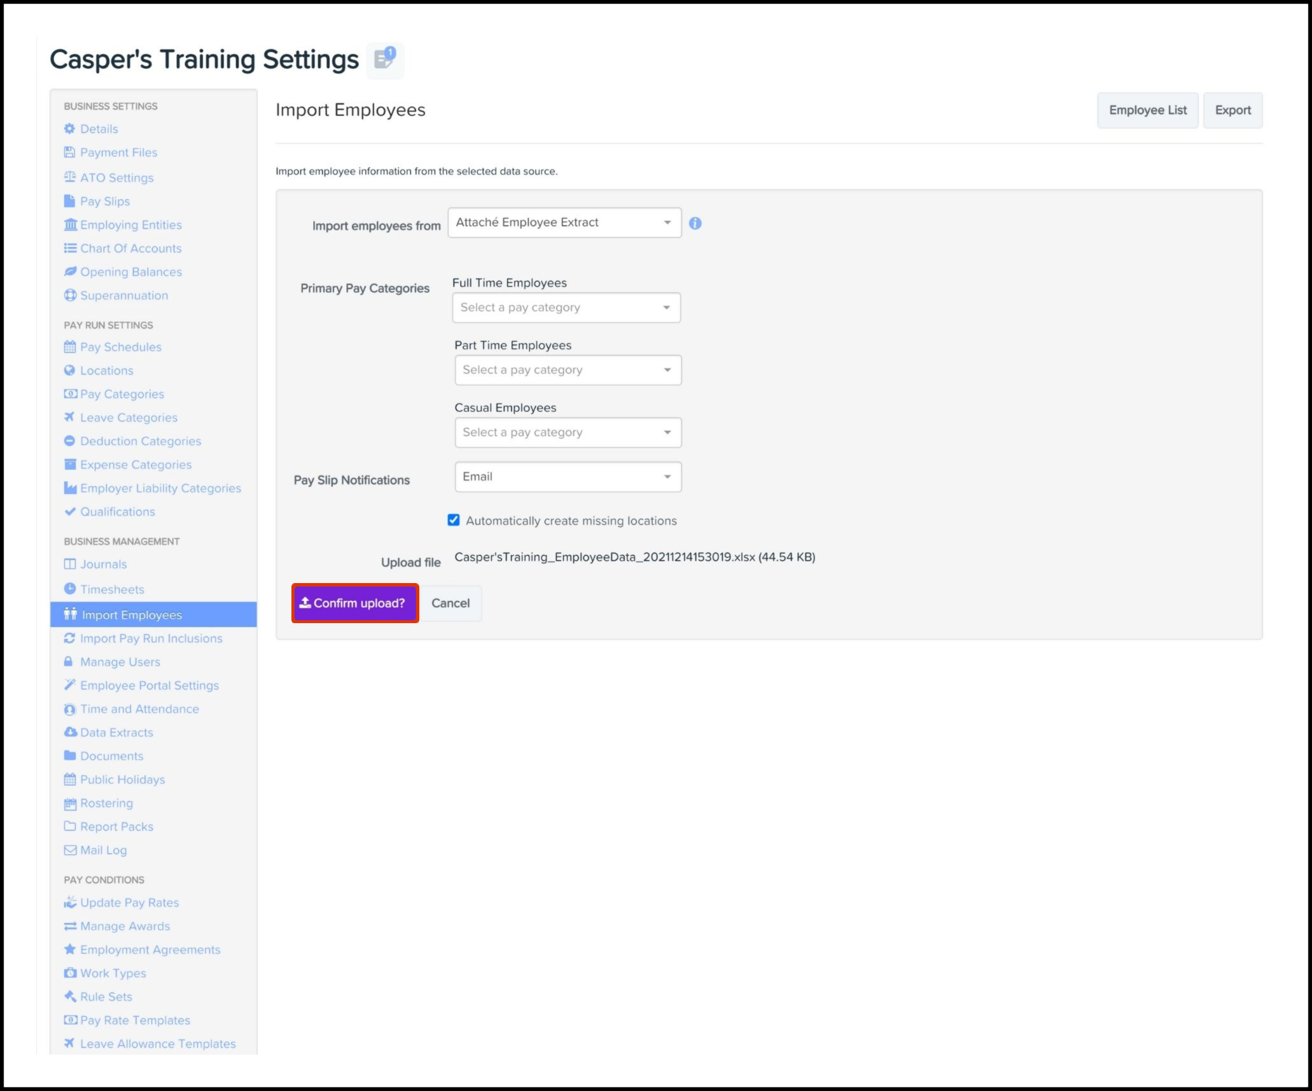
Task: Cancel the file upload
Action: pos(450,603)
